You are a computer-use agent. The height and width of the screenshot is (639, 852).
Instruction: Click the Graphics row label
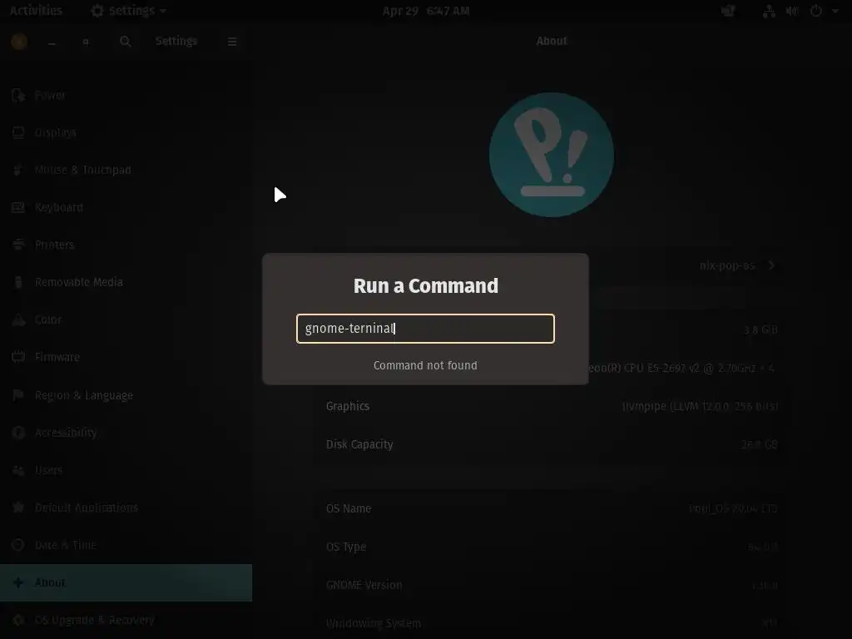point(347,406)
